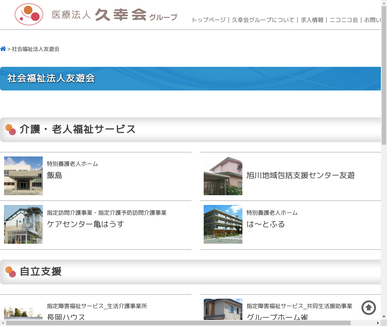Go to 求人情報 page
This screenshot has width=387, height=326.
click(x=312, y=20)
